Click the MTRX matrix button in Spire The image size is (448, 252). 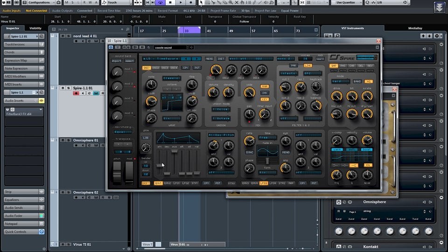tap(231, 183)
